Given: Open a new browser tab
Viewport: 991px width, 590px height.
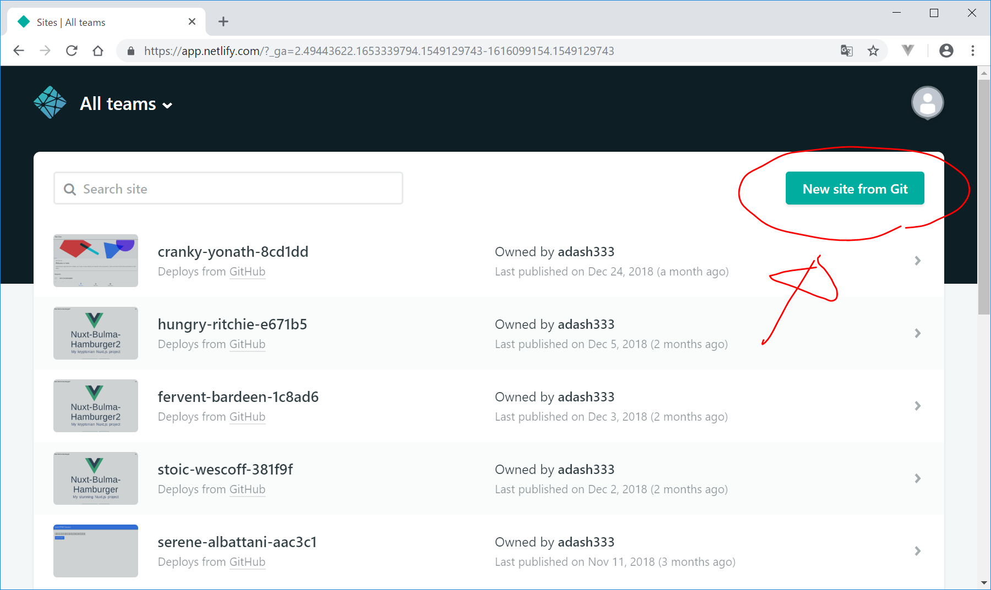Looking at the screenshot, I should [x=223, y=22].
